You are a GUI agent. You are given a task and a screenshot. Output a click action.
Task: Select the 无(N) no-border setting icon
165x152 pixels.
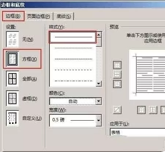pos(12,39)
